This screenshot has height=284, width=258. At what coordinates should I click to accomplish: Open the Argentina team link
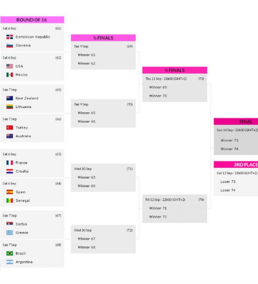[24, 262]
